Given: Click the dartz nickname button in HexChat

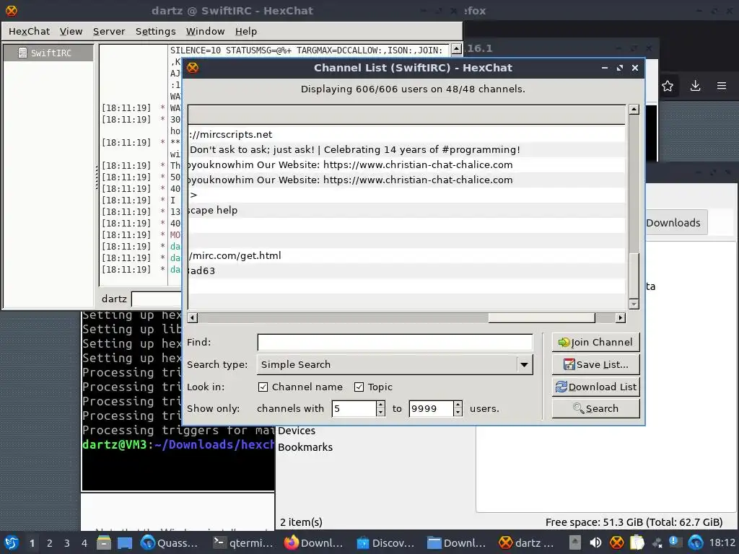Looking at the screenshot, I should coord(114,299).
